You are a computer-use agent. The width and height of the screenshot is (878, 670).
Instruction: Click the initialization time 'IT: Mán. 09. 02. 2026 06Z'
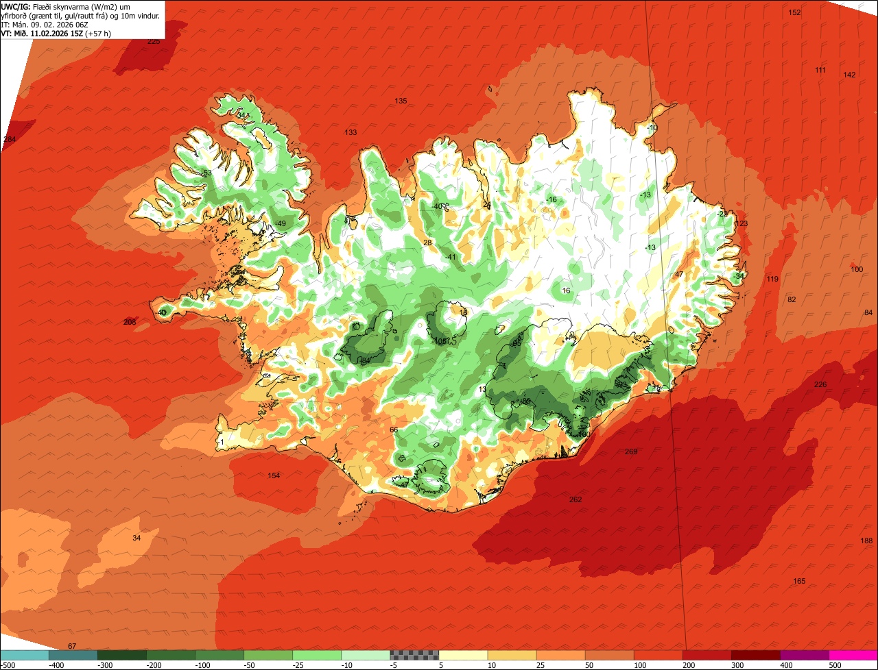[45, 24]
